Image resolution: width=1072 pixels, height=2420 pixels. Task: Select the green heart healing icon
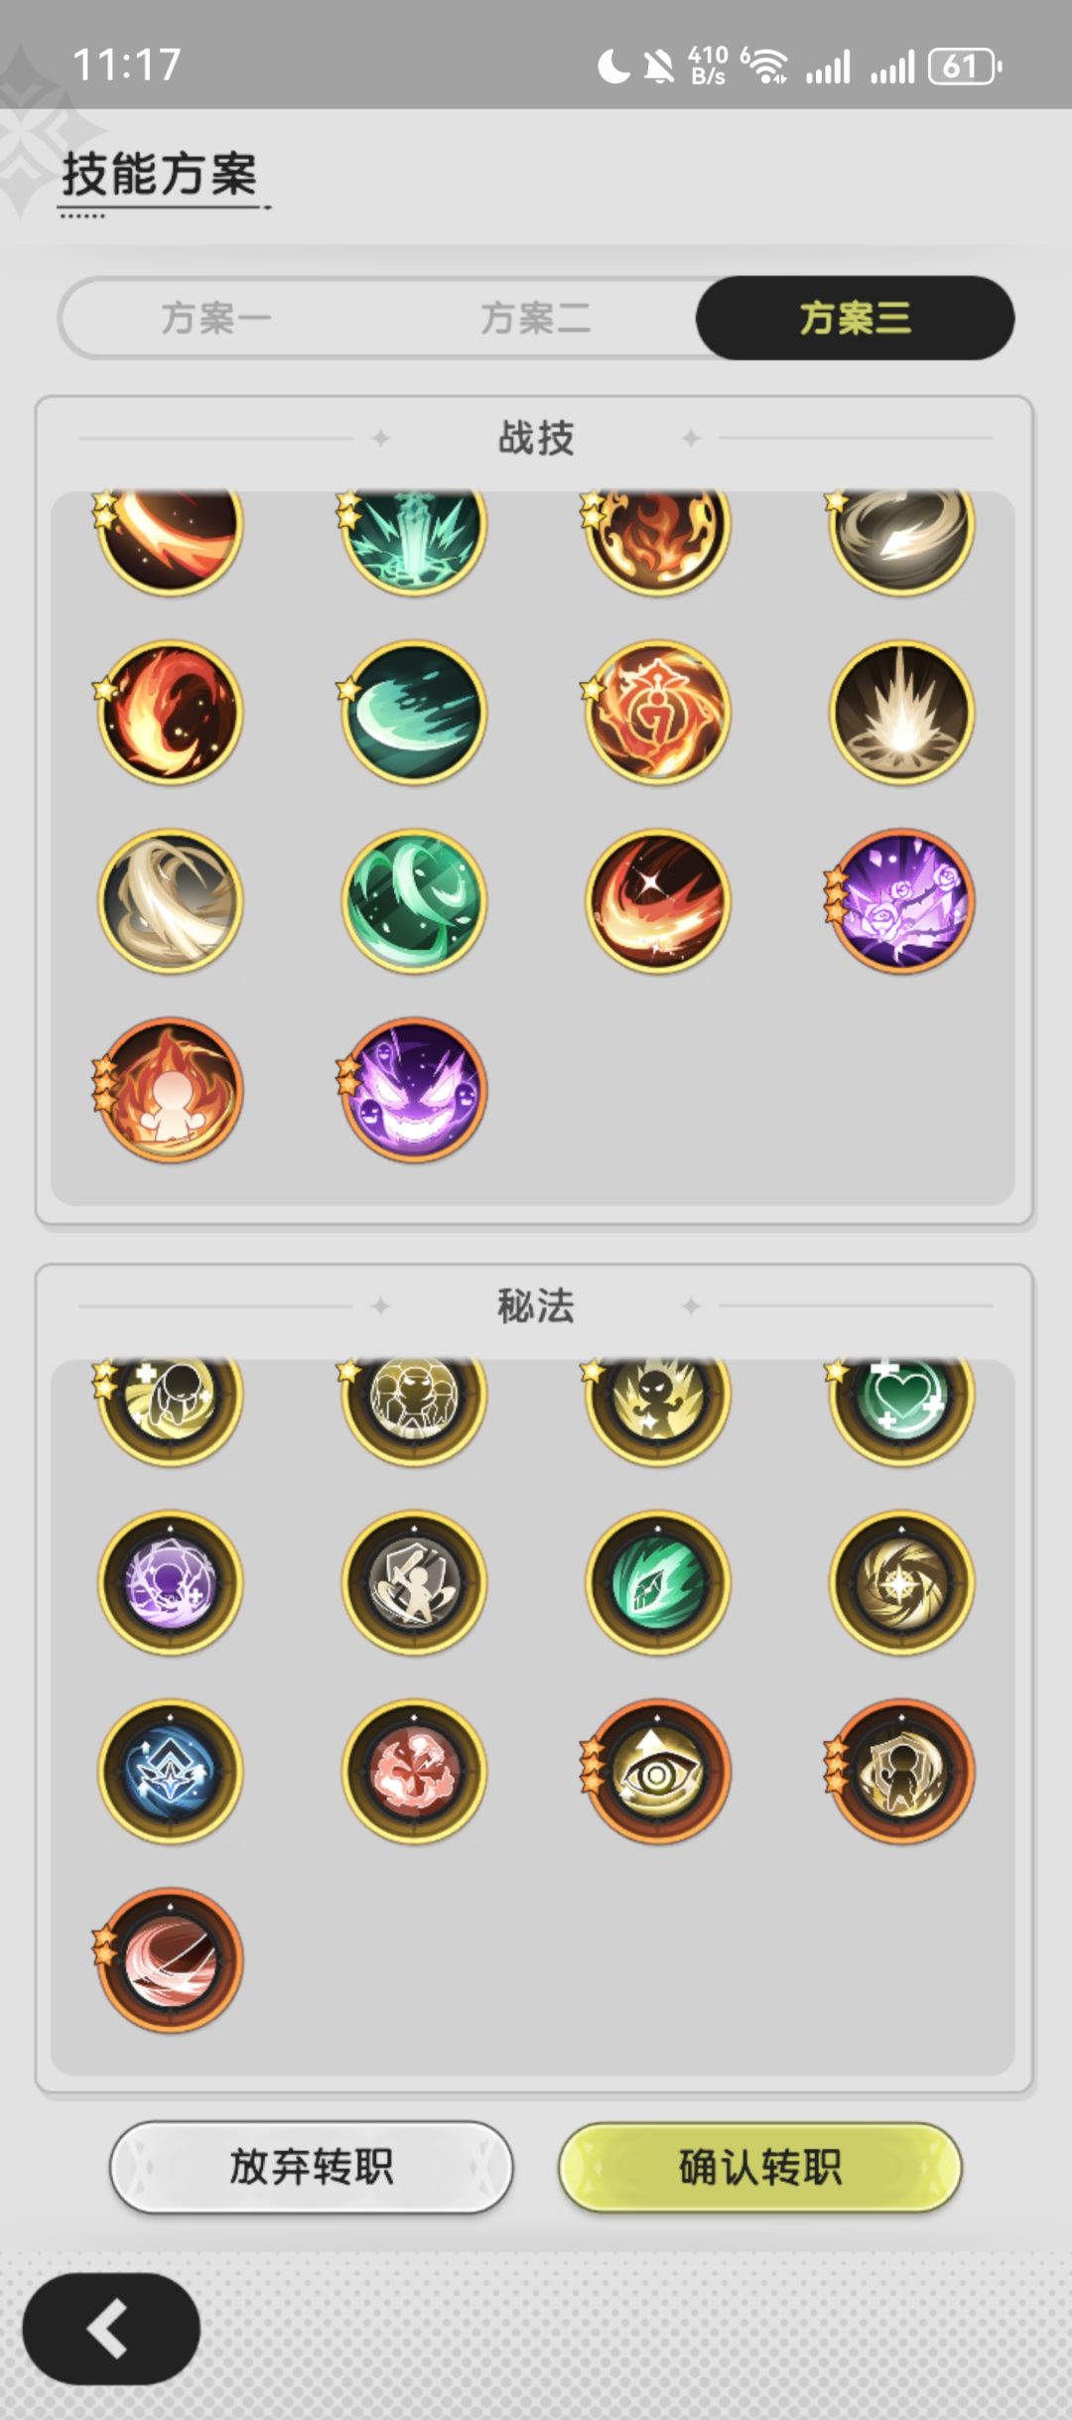tap(901, 1400)
